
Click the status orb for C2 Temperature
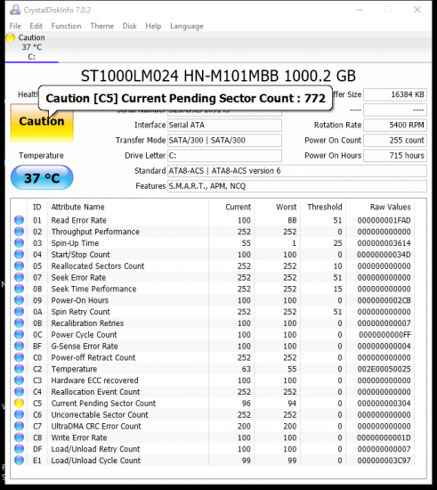click(19, 369)
